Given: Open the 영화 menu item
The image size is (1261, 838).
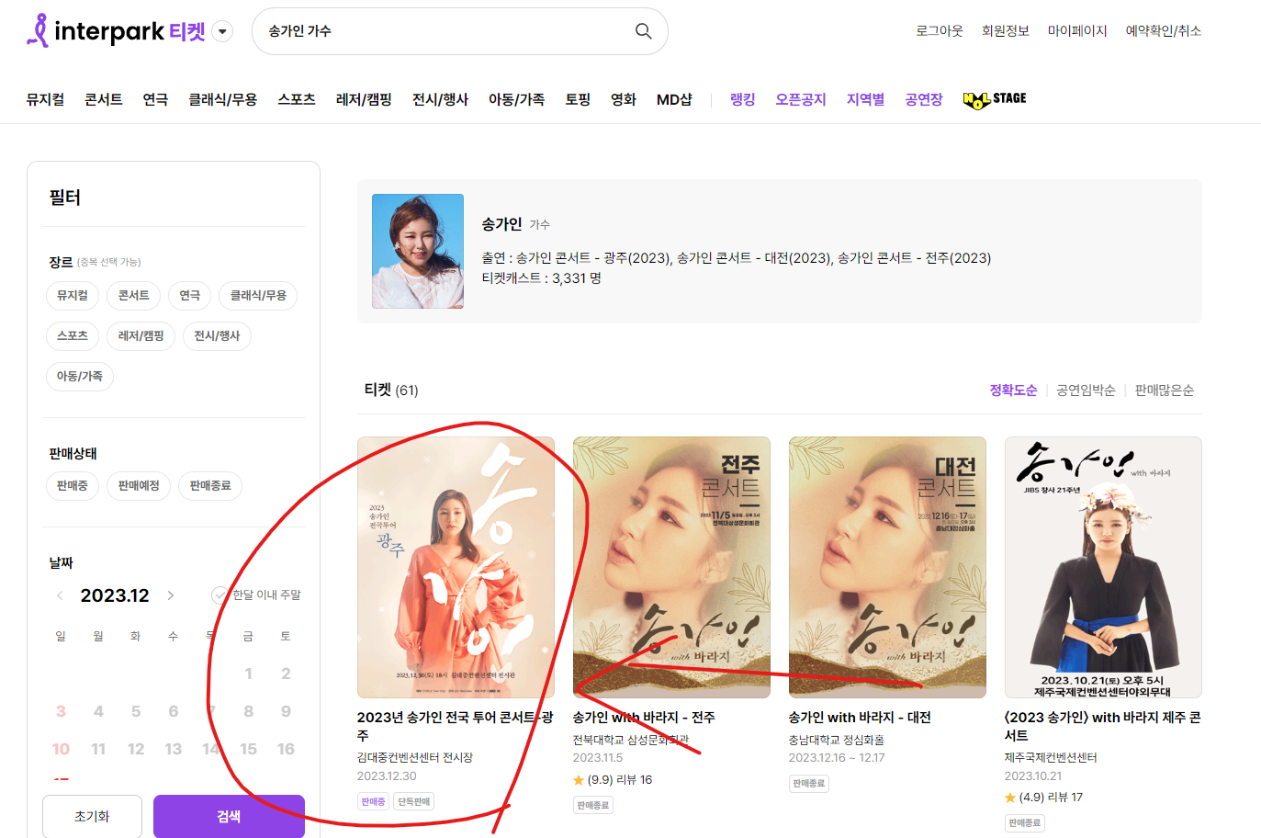Looking at the screenshot, I should tap(624, 99).
